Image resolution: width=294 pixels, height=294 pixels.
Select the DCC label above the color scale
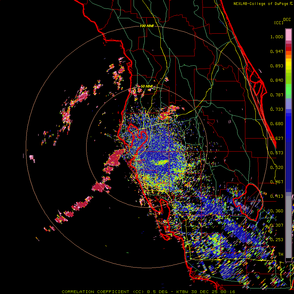pyautogui.click(x=287, y=20)
